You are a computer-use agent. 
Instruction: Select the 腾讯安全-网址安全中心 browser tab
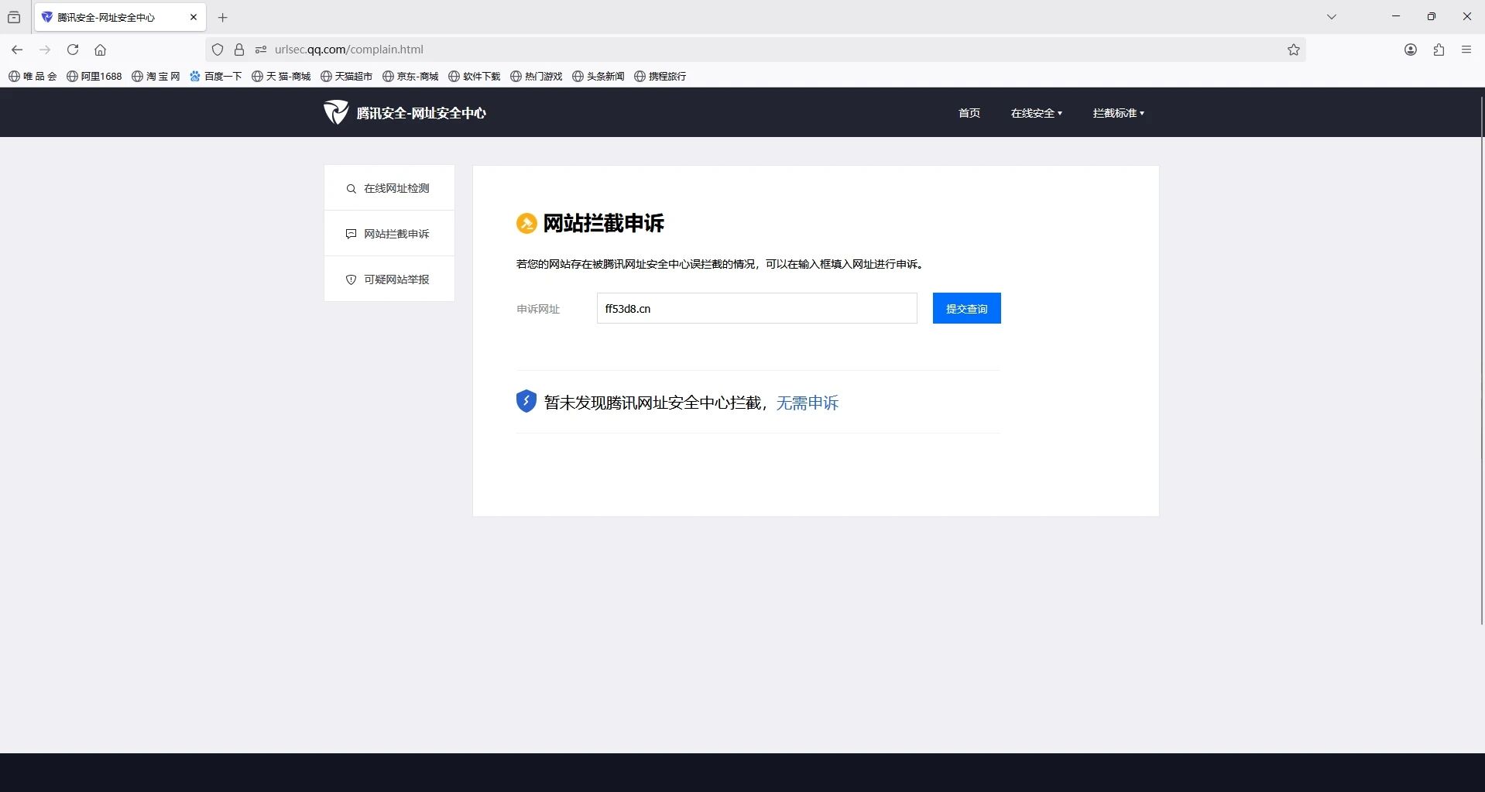120,17
